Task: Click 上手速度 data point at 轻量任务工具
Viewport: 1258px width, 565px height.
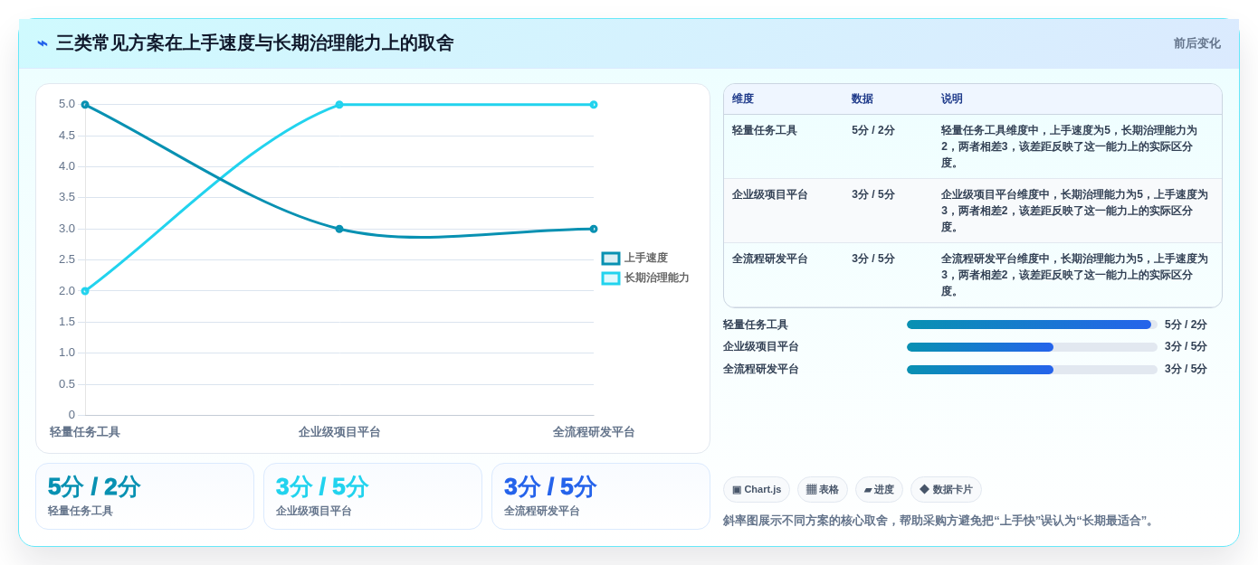Action: (x=85, y=105)
